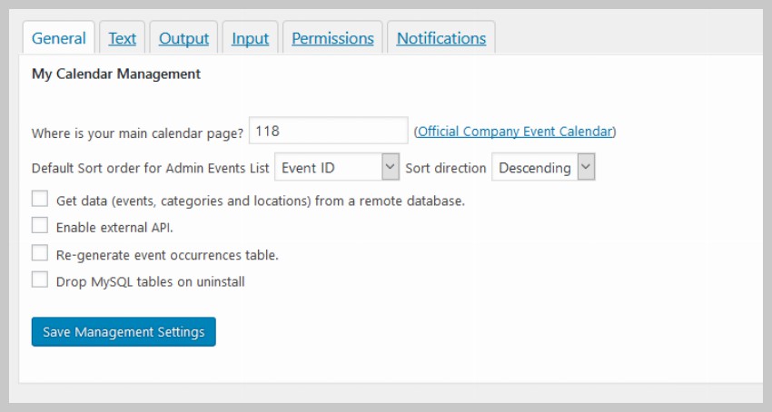
Task: Switch to the General tab
Action: tap(58, 38)
